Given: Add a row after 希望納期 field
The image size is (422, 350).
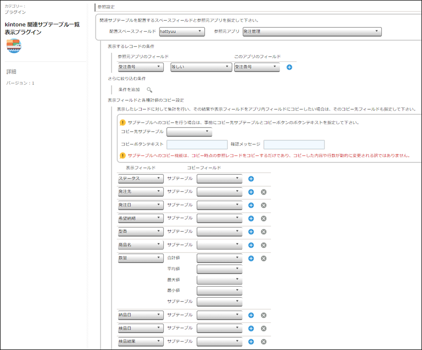Looking at the screenshot, I should point(251,218).
